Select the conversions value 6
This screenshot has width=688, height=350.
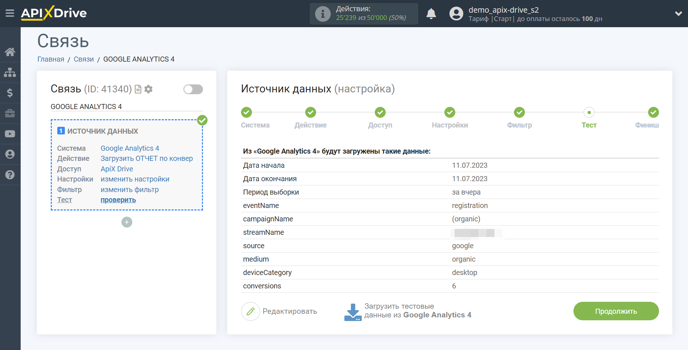pos(454,286)
